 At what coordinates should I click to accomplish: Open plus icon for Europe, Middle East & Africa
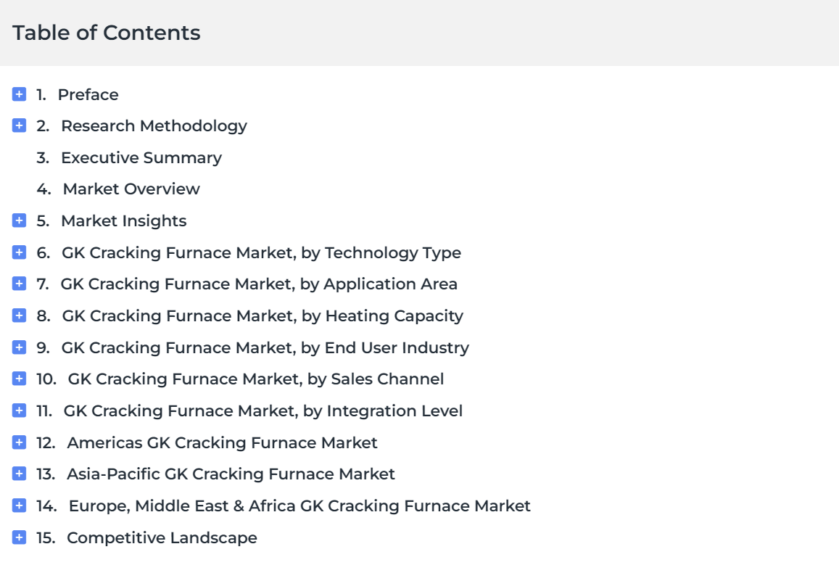pyautogui.click(x=20, y=505)
